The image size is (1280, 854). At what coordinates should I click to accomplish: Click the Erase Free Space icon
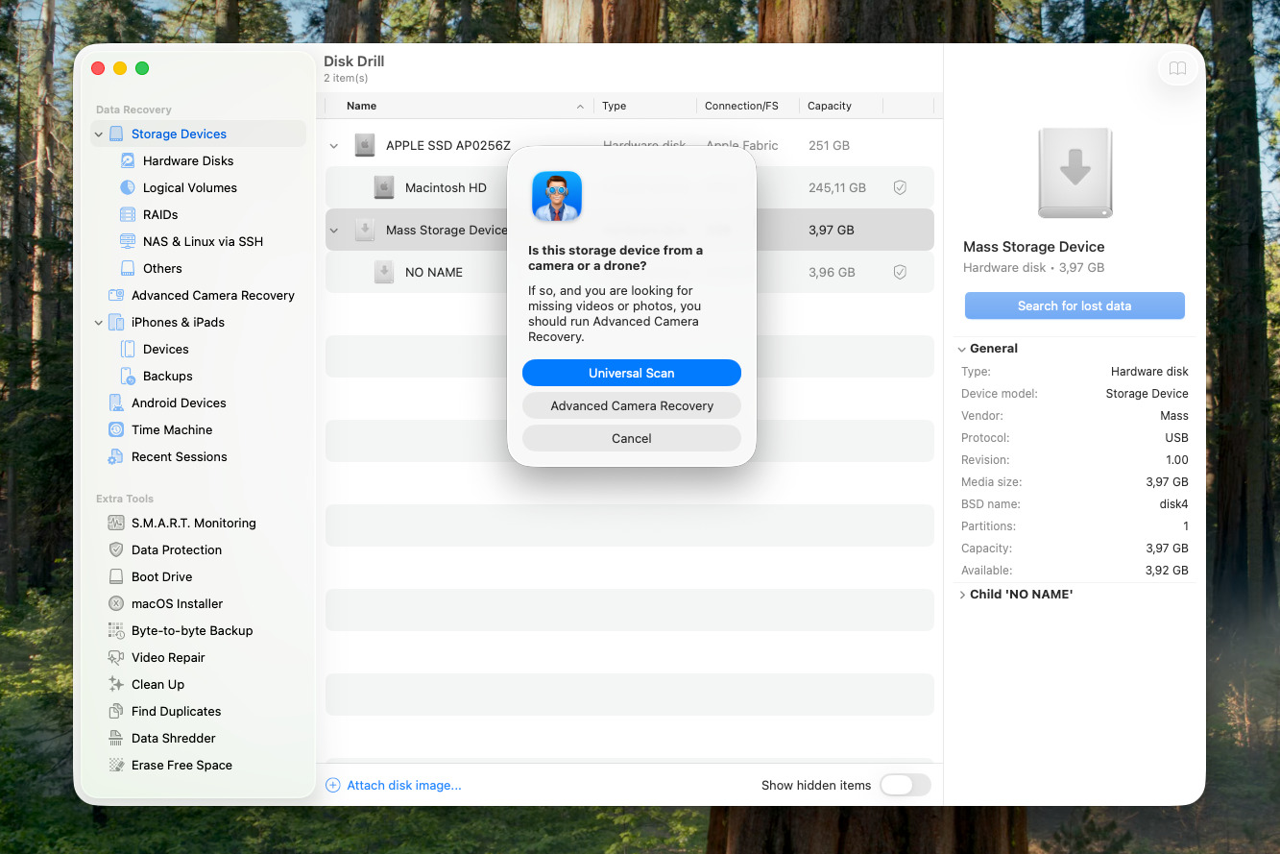point(116,765)
